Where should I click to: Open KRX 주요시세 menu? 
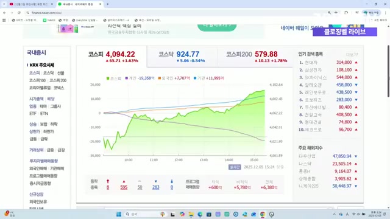[42, 65]
